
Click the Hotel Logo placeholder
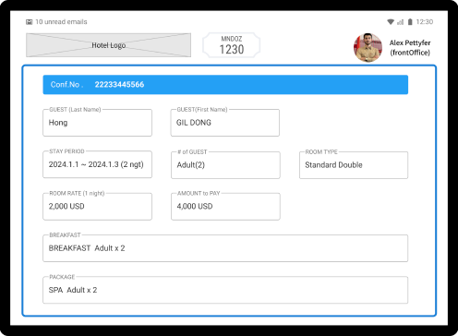108,45
